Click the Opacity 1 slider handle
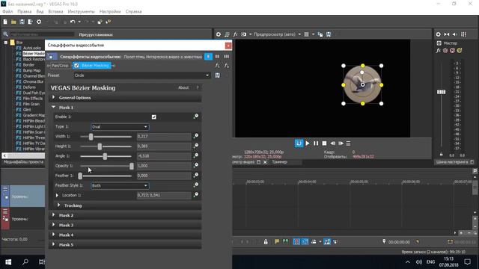 [132, 166]
